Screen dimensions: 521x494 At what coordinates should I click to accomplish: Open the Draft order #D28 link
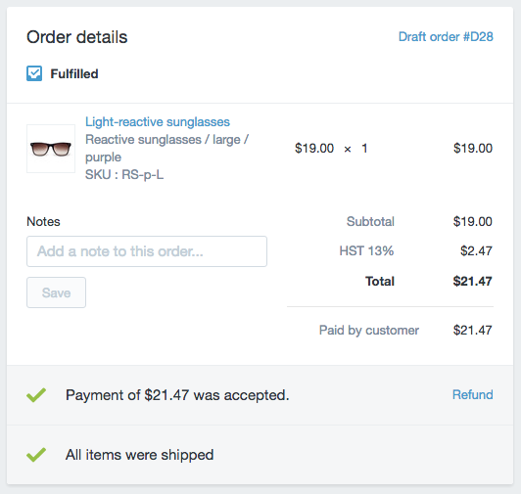446,37
